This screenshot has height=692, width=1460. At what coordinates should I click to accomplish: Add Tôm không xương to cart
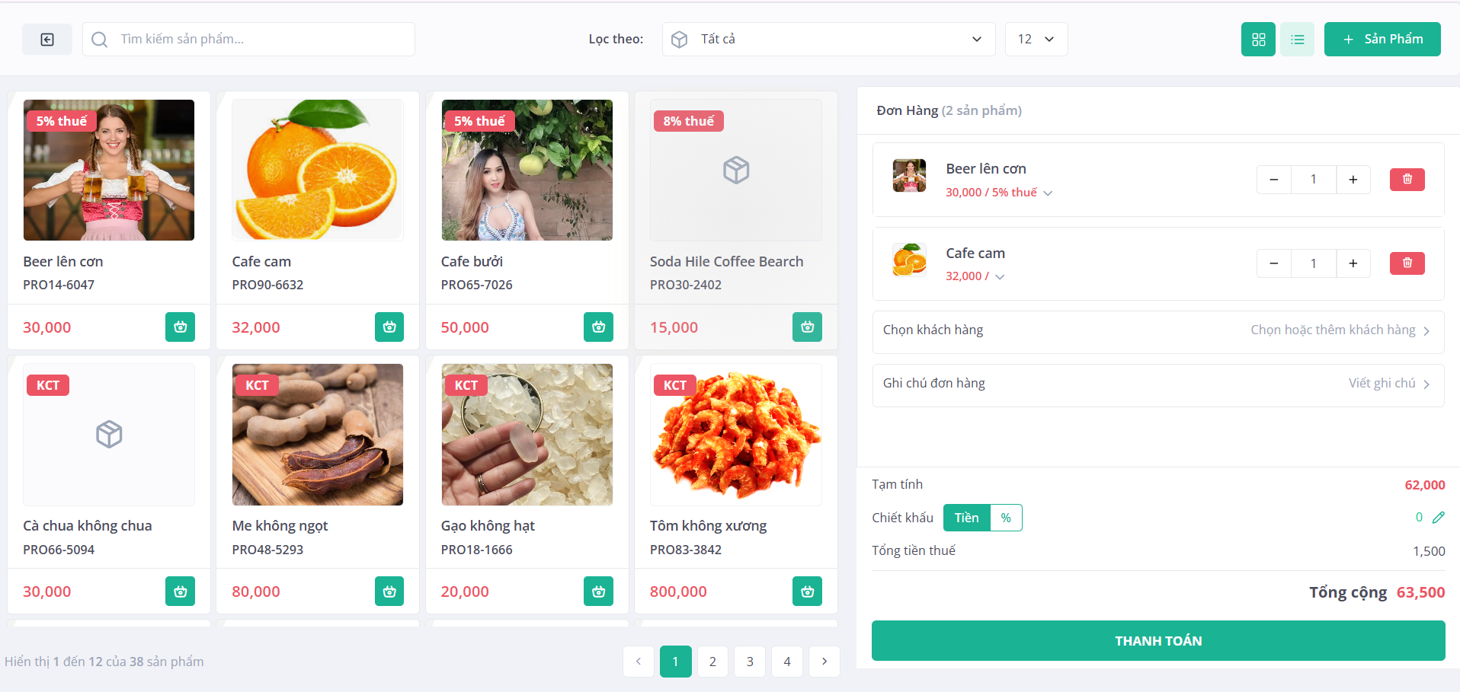807,592
